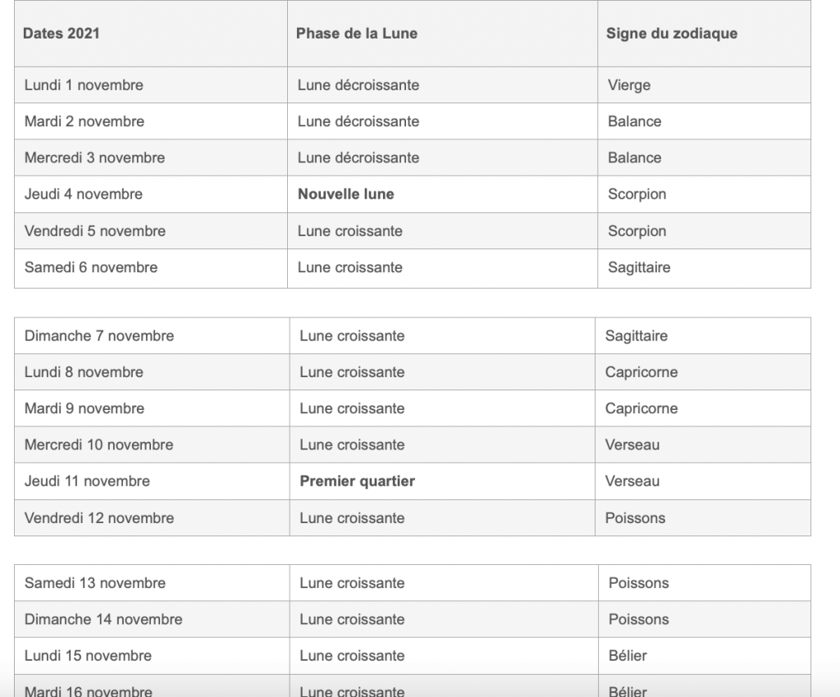Click the "Jeudi 11 novembre" date cell
840x697 pixels.
coord(87,481)
